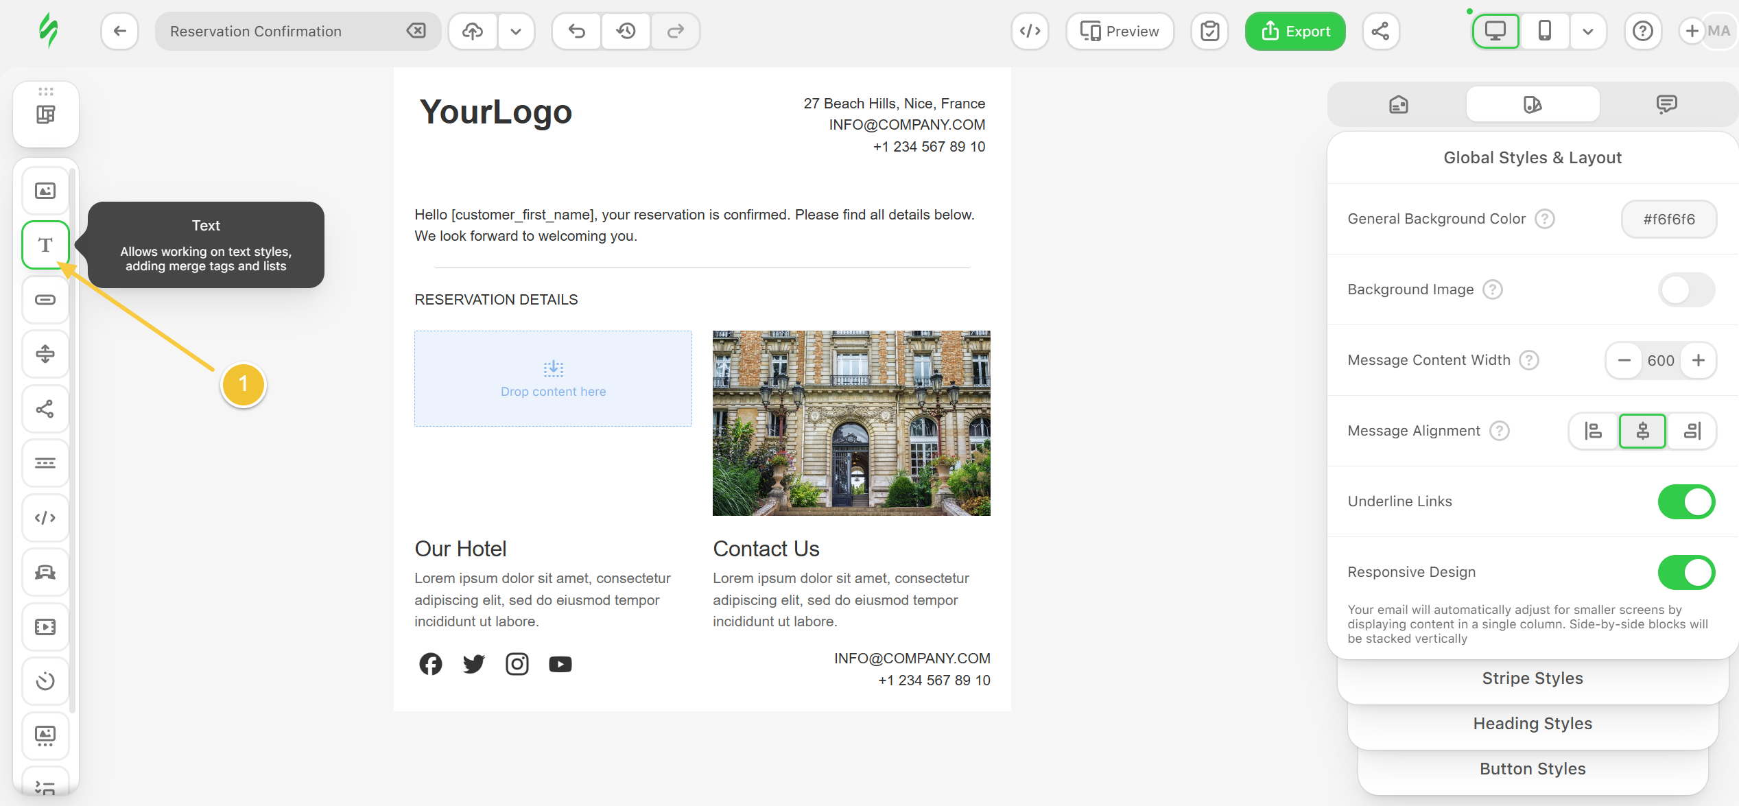Viewport: 1739px width, 806px height.
Task: Open the checklist clipboard icon
Action: 1209,31
